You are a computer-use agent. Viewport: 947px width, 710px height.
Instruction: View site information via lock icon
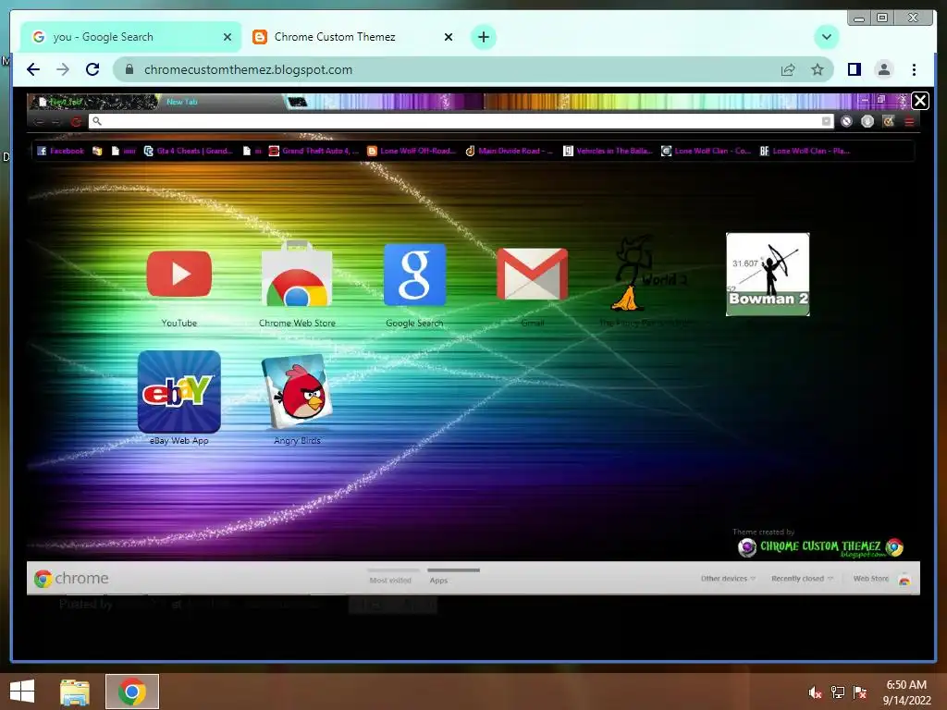[x=129, y=69]
